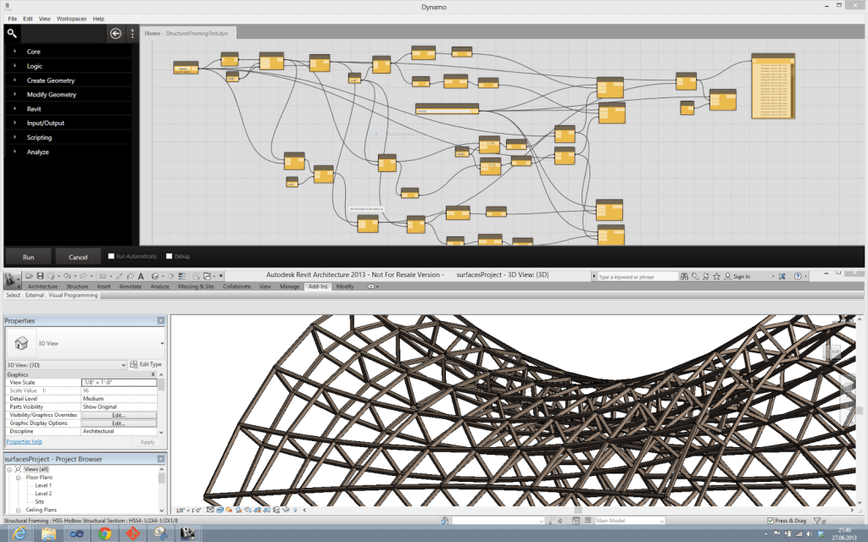Click the back arrow icon in Dynamo sidebar
The height and width of the screenshot is (542, 868).
pos(115,34)
